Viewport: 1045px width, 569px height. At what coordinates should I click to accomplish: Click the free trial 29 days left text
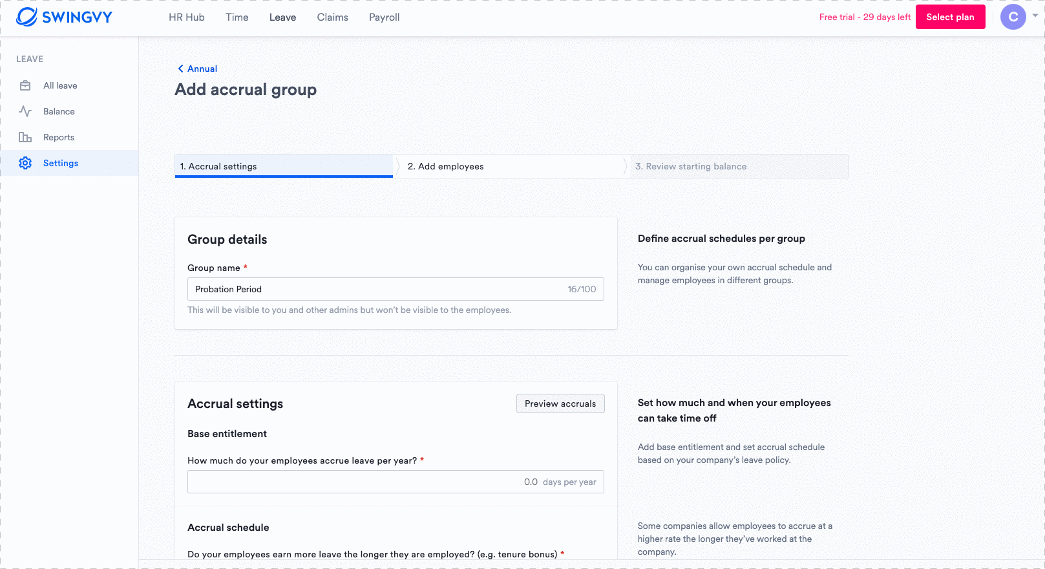point(865,17)
